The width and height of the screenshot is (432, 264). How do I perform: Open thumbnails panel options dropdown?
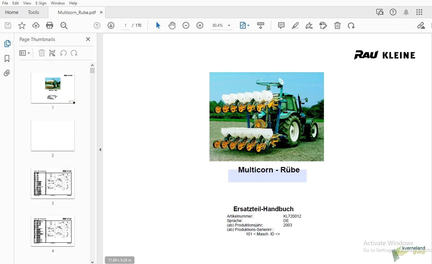click(25, 53)
